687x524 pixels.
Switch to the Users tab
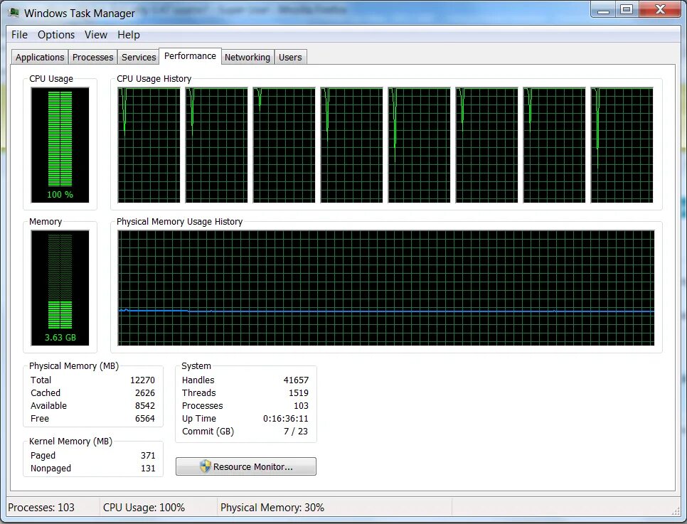(x=290, y=57)
